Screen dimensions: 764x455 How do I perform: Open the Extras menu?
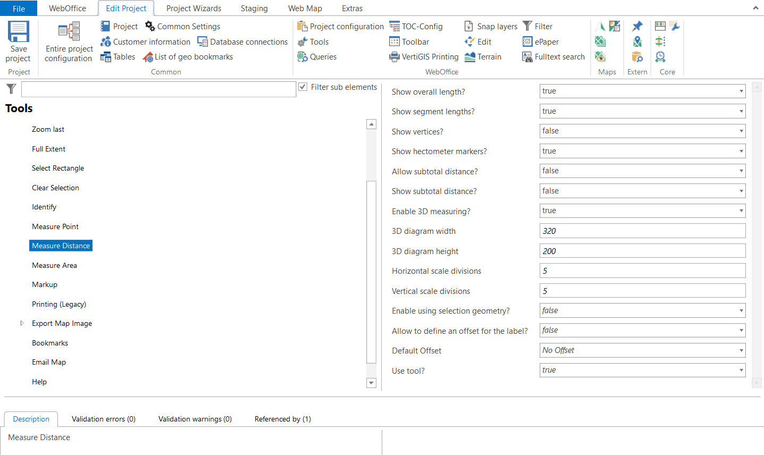352,8
